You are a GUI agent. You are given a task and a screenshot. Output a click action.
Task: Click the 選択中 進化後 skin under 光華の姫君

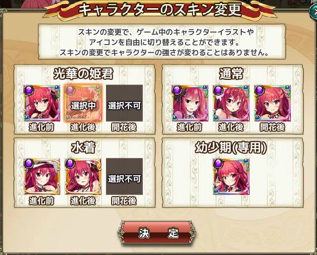tap(83, 103)
